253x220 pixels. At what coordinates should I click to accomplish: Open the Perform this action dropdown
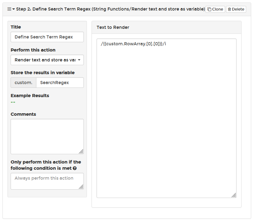click(47, 60)
